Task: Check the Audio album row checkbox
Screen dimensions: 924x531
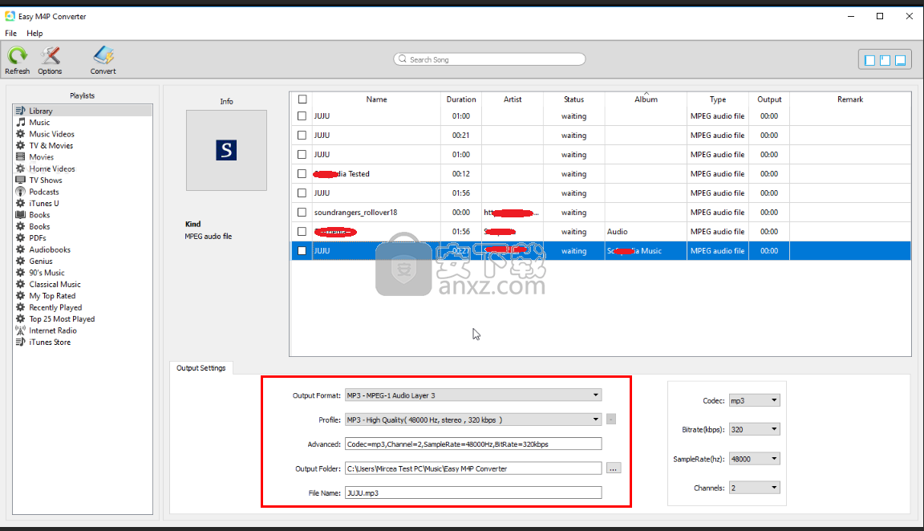Action: pos(302,232)
